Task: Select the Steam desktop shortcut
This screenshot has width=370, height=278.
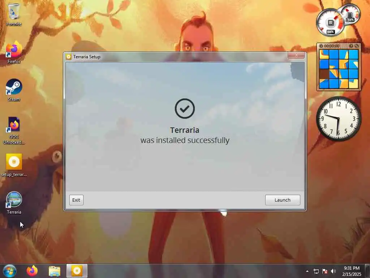Action: pos(14,90)
